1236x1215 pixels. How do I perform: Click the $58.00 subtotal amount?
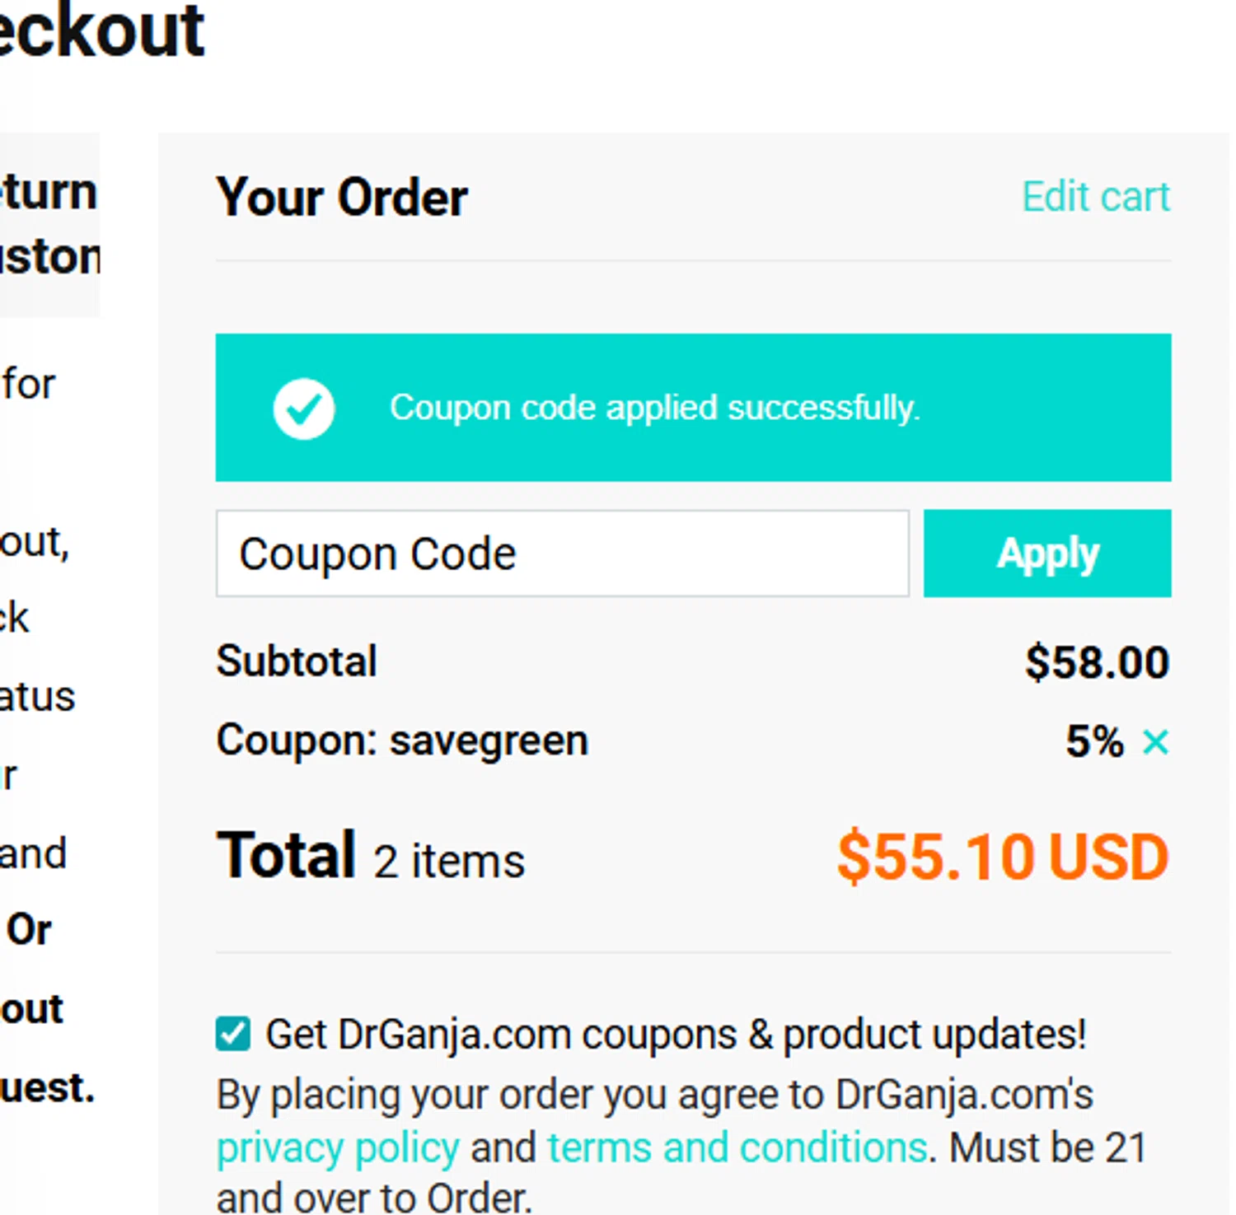click(1097, 662)
